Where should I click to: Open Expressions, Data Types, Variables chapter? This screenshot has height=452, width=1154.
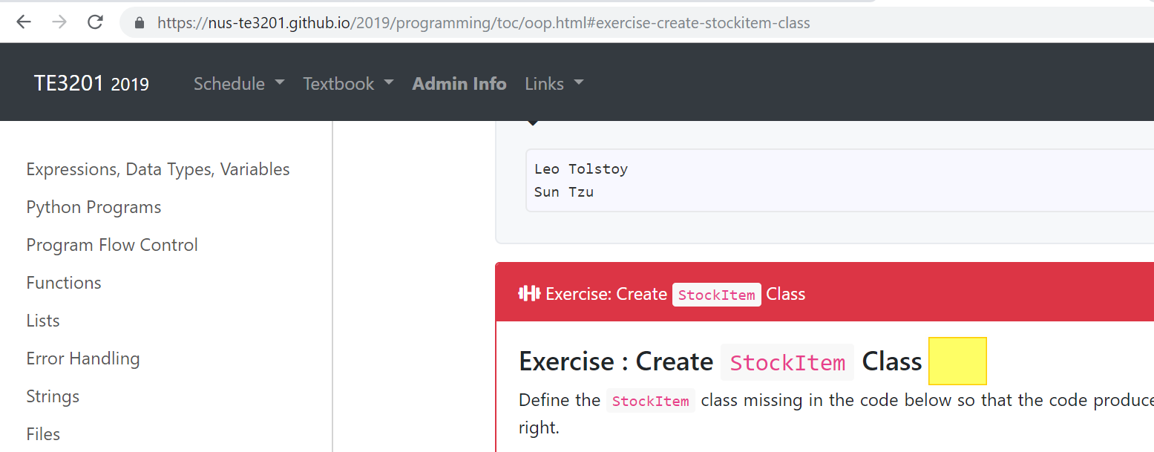[158, 169]
